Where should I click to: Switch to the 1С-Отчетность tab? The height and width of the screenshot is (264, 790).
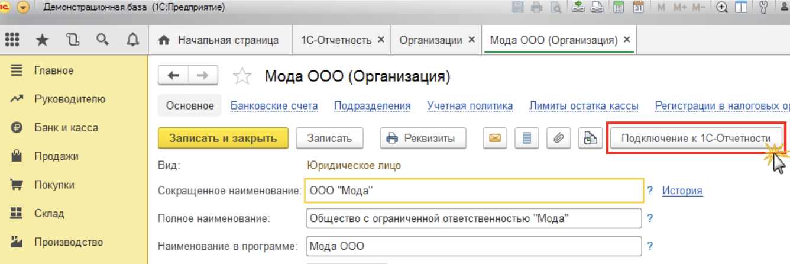click(x=336, y=40)
